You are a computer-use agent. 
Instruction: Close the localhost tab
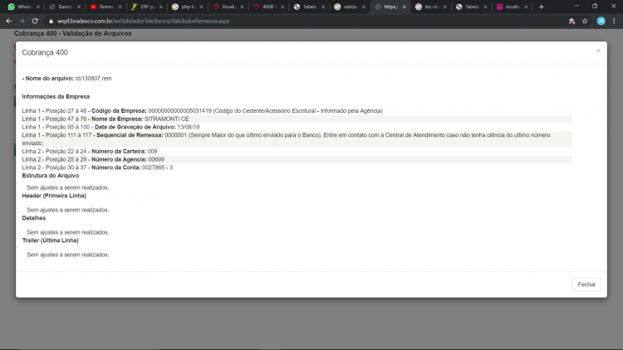click(526, 7)
